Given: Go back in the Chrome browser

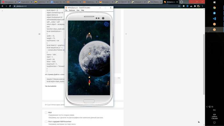Looking at the screenshot, I should 3,6.
